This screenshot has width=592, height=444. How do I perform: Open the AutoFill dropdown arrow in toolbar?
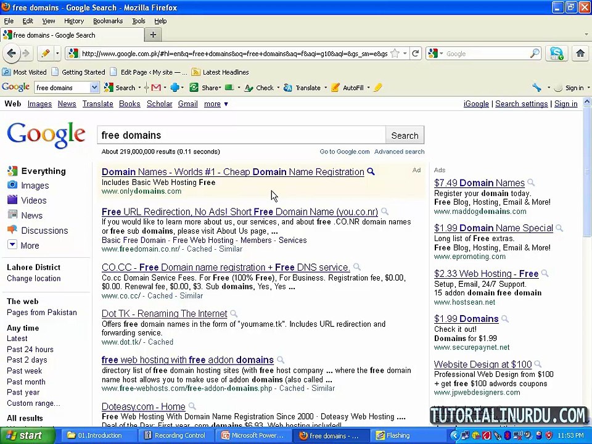[x=369, y=88]
